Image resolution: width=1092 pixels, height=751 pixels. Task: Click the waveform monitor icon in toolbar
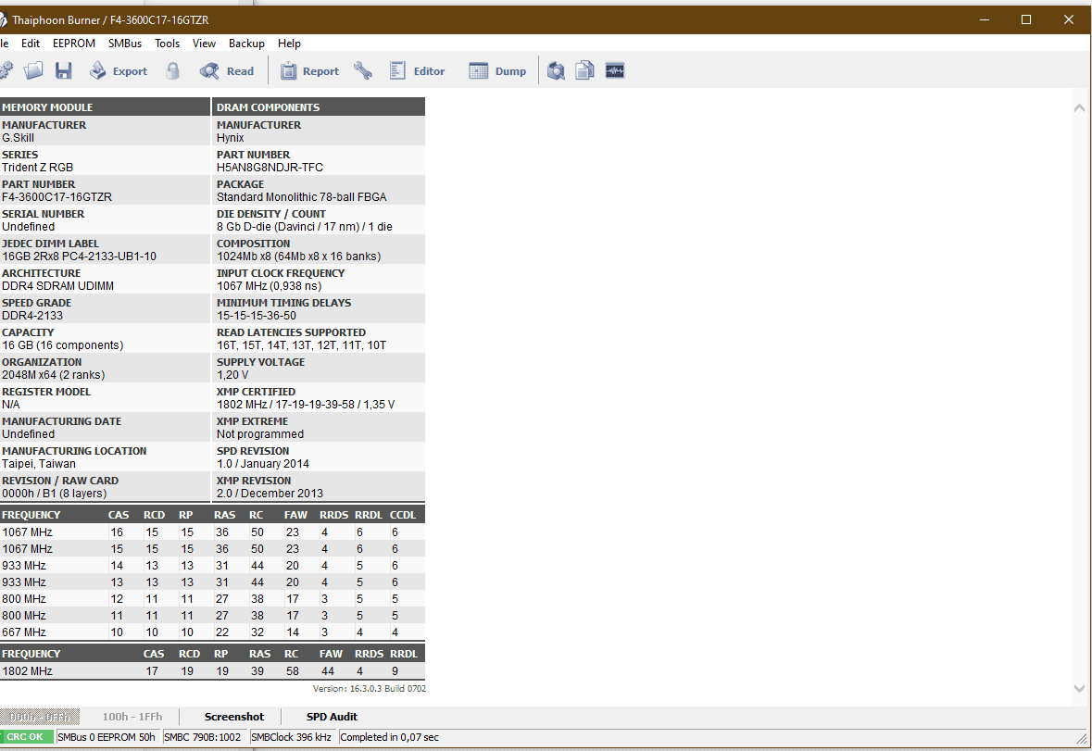point(615,70)
